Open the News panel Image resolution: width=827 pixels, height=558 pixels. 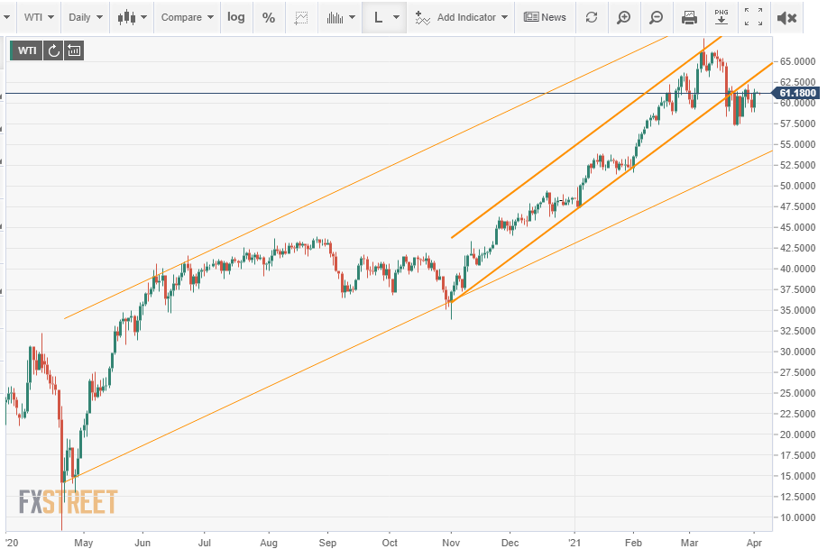pos(545,17)
